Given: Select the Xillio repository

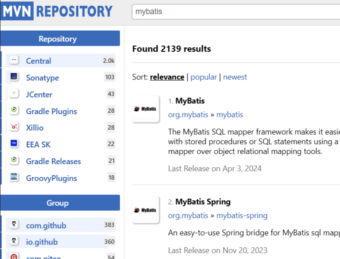Looking at the screenshot, I should pos(35,128).
